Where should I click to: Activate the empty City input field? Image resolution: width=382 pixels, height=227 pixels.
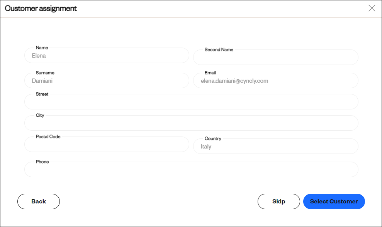[191, 123]
